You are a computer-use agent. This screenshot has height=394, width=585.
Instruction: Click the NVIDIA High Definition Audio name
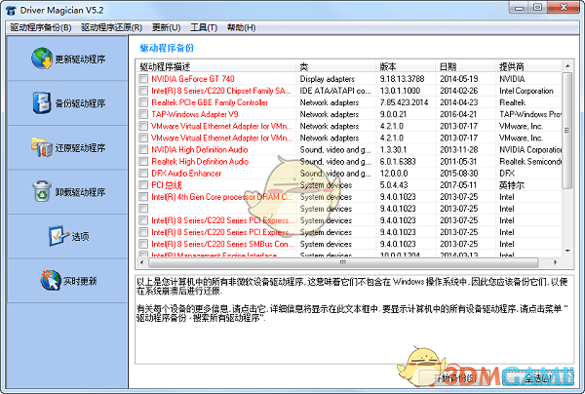tap(200, 149)
